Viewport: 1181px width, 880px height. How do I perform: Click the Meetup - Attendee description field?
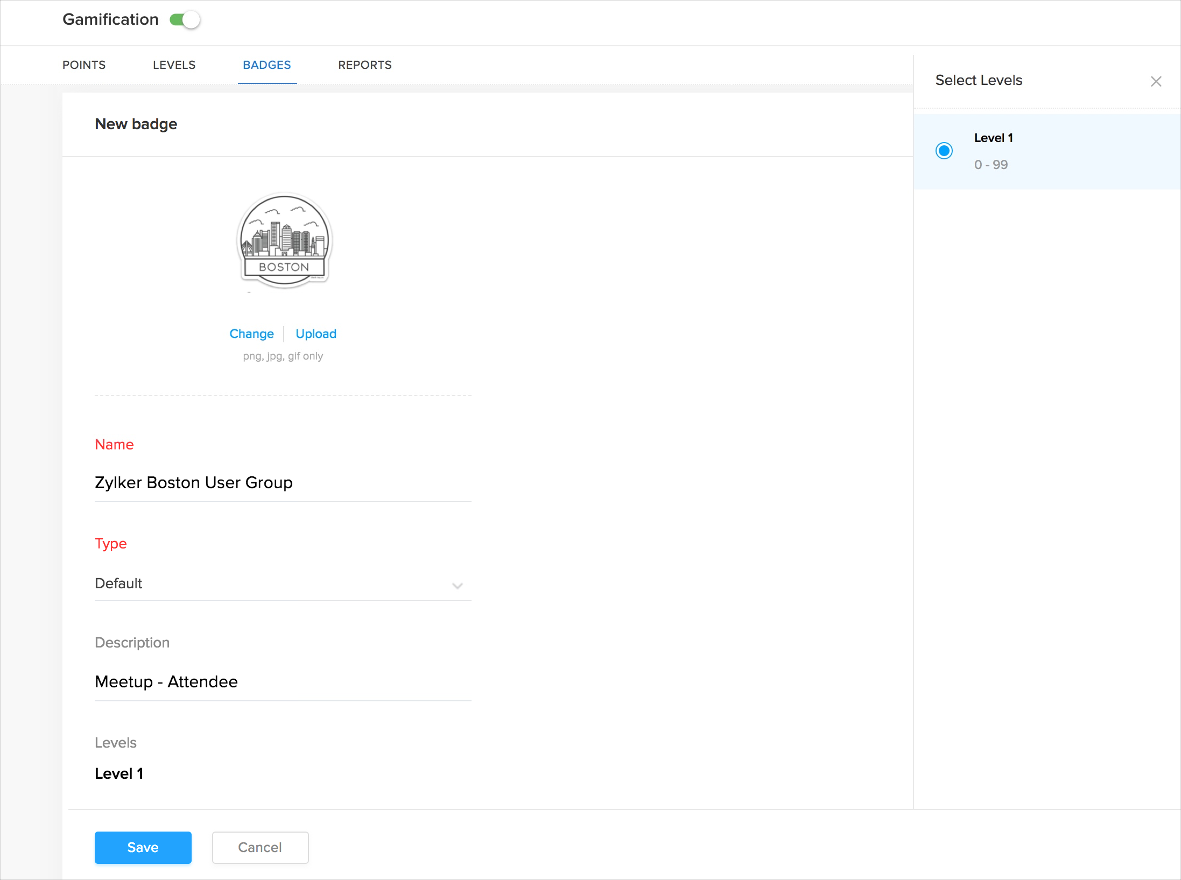(x=282, y=681)
